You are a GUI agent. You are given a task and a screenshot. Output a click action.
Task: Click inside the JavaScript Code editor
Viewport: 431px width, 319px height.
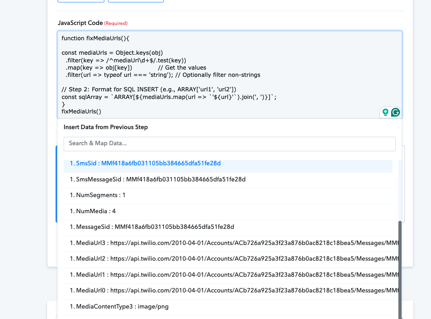(x=230, y=75)
